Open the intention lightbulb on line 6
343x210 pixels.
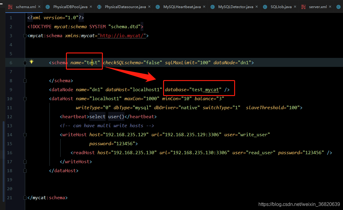pos(32,61)
